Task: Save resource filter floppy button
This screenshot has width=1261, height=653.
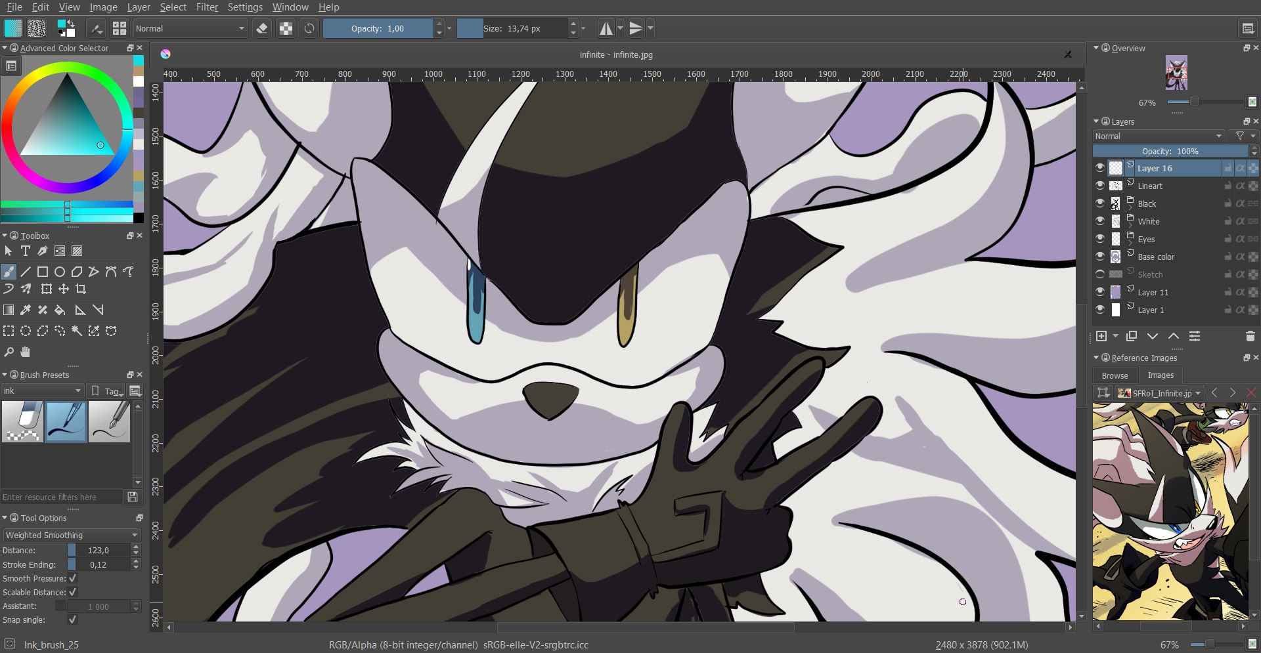Action: pos(133,497)
